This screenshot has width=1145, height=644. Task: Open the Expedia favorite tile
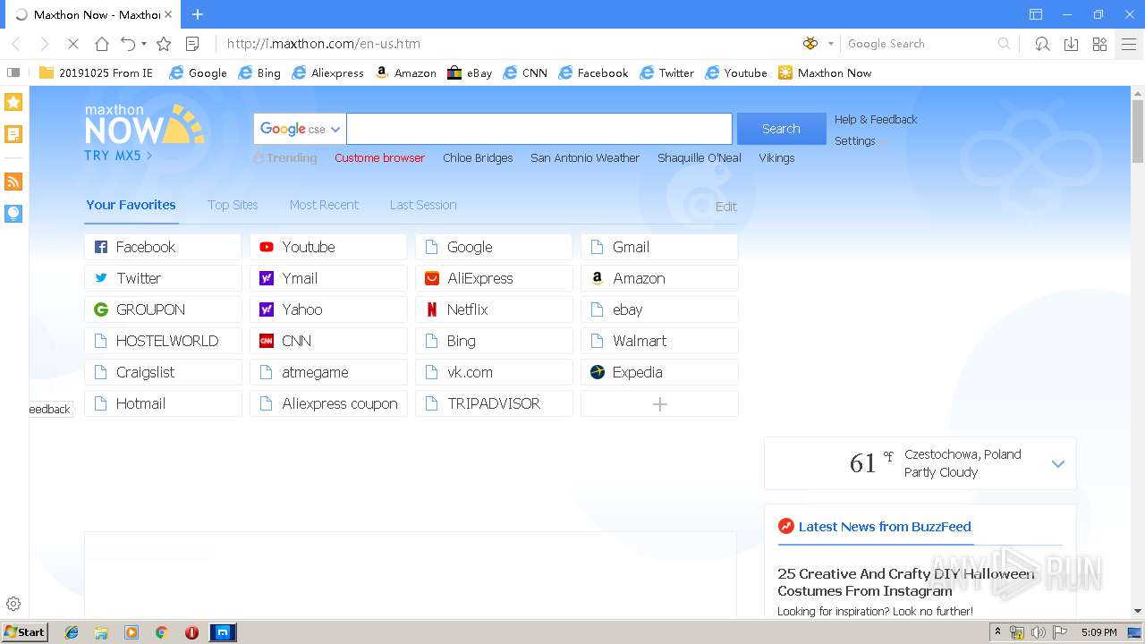659,372
